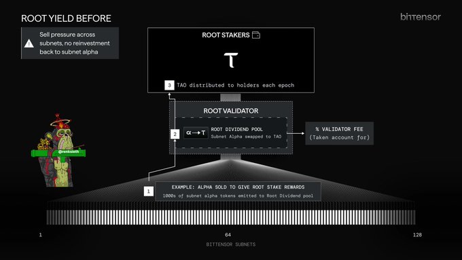Click the ROOT DIVIDEND POOL label
This screenshot has height=260, width=462.
pos(236,129)
